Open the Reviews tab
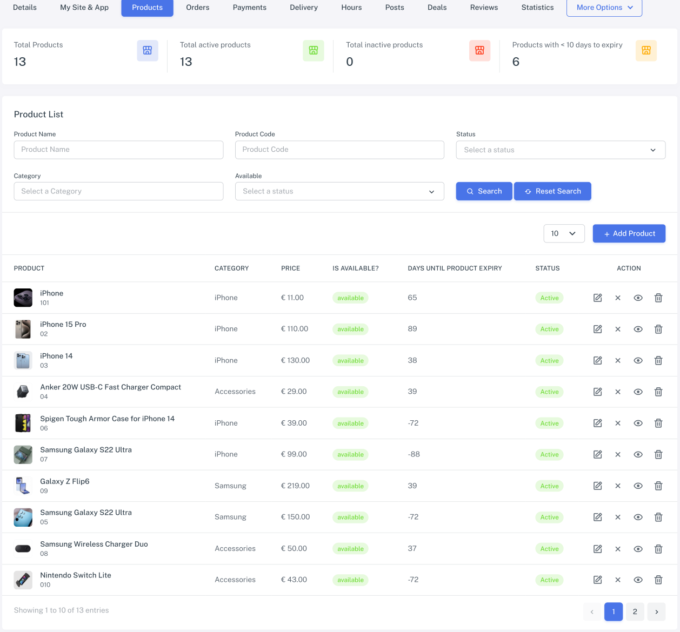 click(484, 8)
